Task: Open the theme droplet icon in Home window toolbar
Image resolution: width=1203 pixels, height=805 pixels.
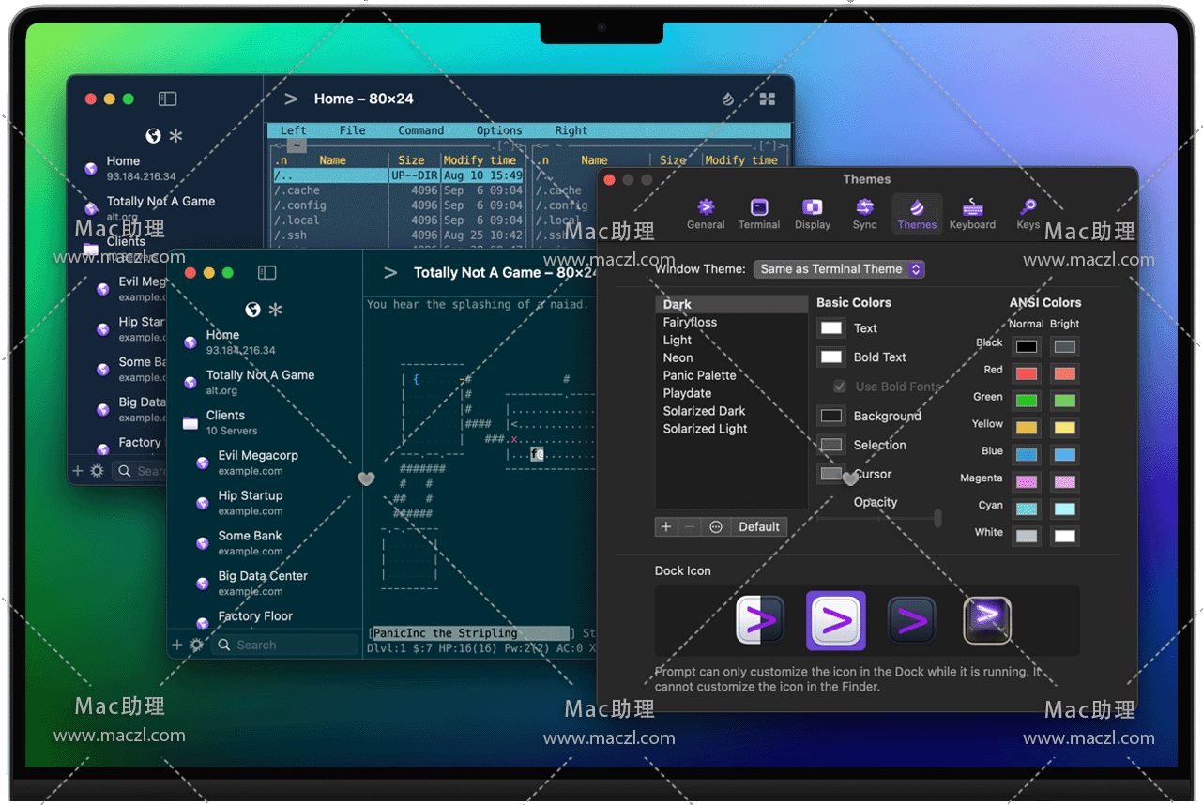Action: click(728, 99)
